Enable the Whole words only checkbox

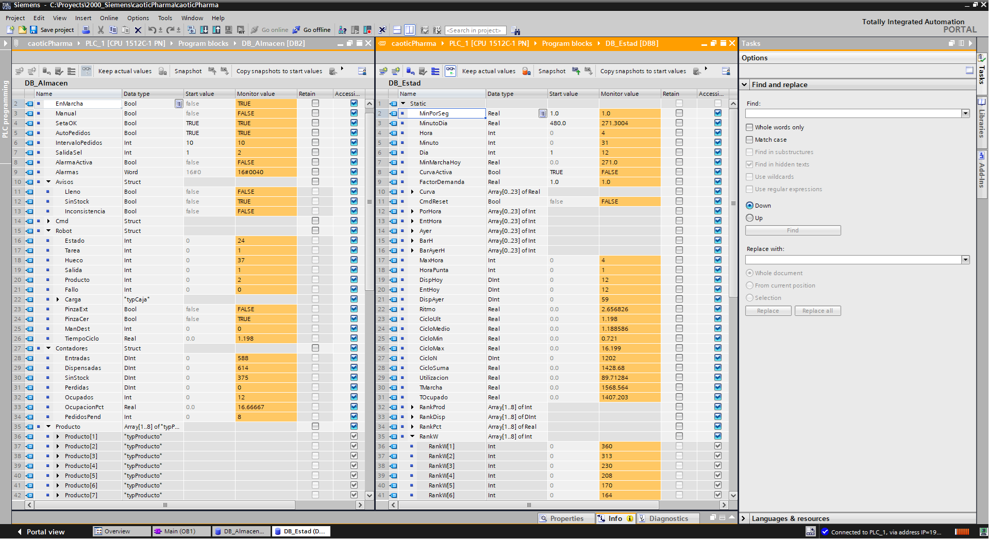(749, 127)
